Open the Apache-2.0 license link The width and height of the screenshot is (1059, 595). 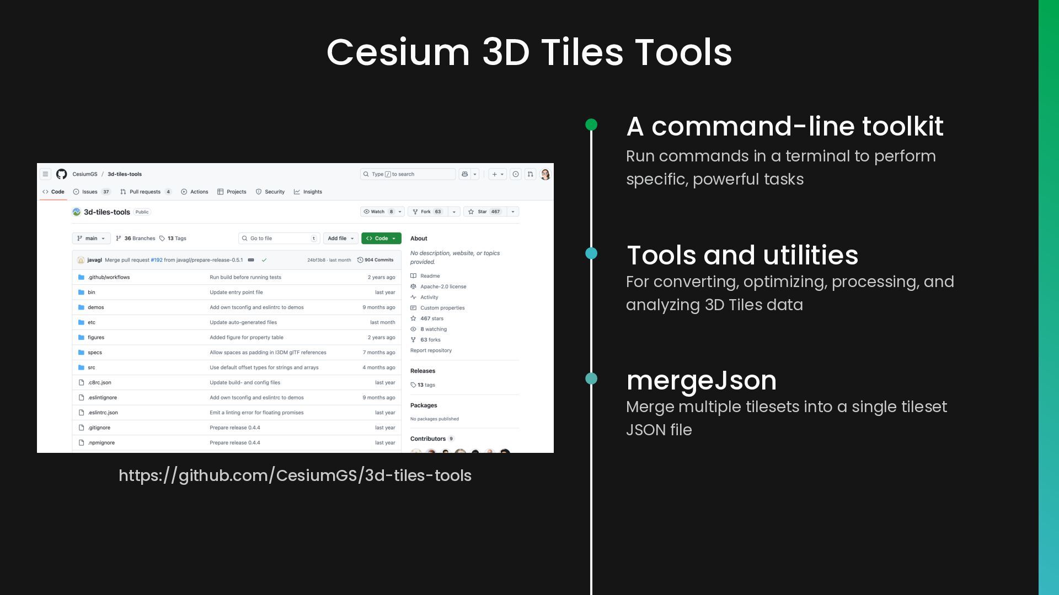pyautogui.click(x=443, y=286)
